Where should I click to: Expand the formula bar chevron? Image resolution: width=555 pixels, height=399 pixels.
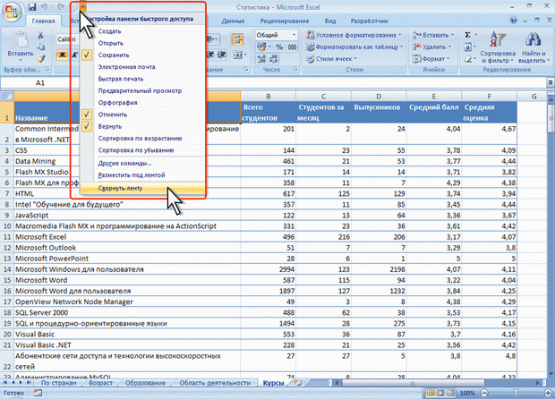(x=551, y=82)
